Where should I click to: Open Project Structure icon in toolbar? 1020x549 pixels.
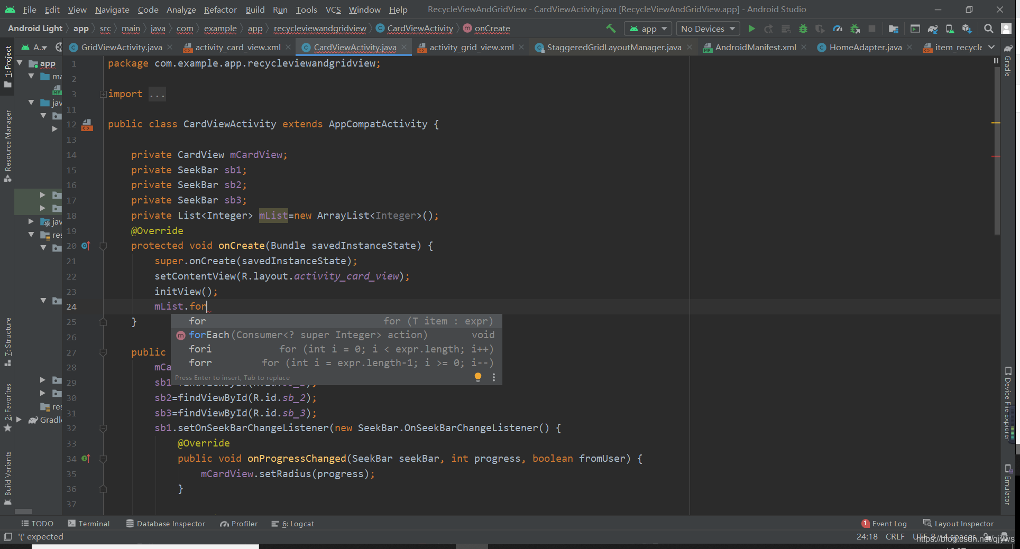pyautogui.click(x=894, y=29)
